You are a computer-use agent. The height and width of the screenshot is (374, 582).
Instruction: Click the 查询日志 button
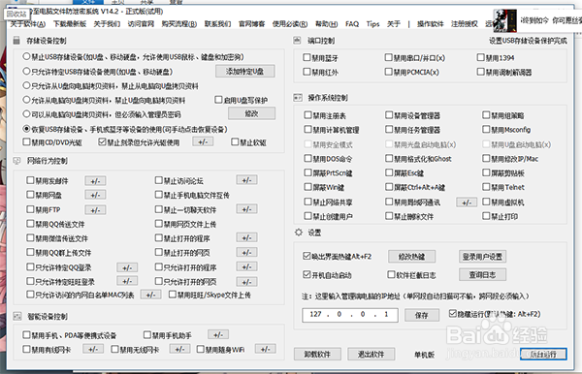482,274
